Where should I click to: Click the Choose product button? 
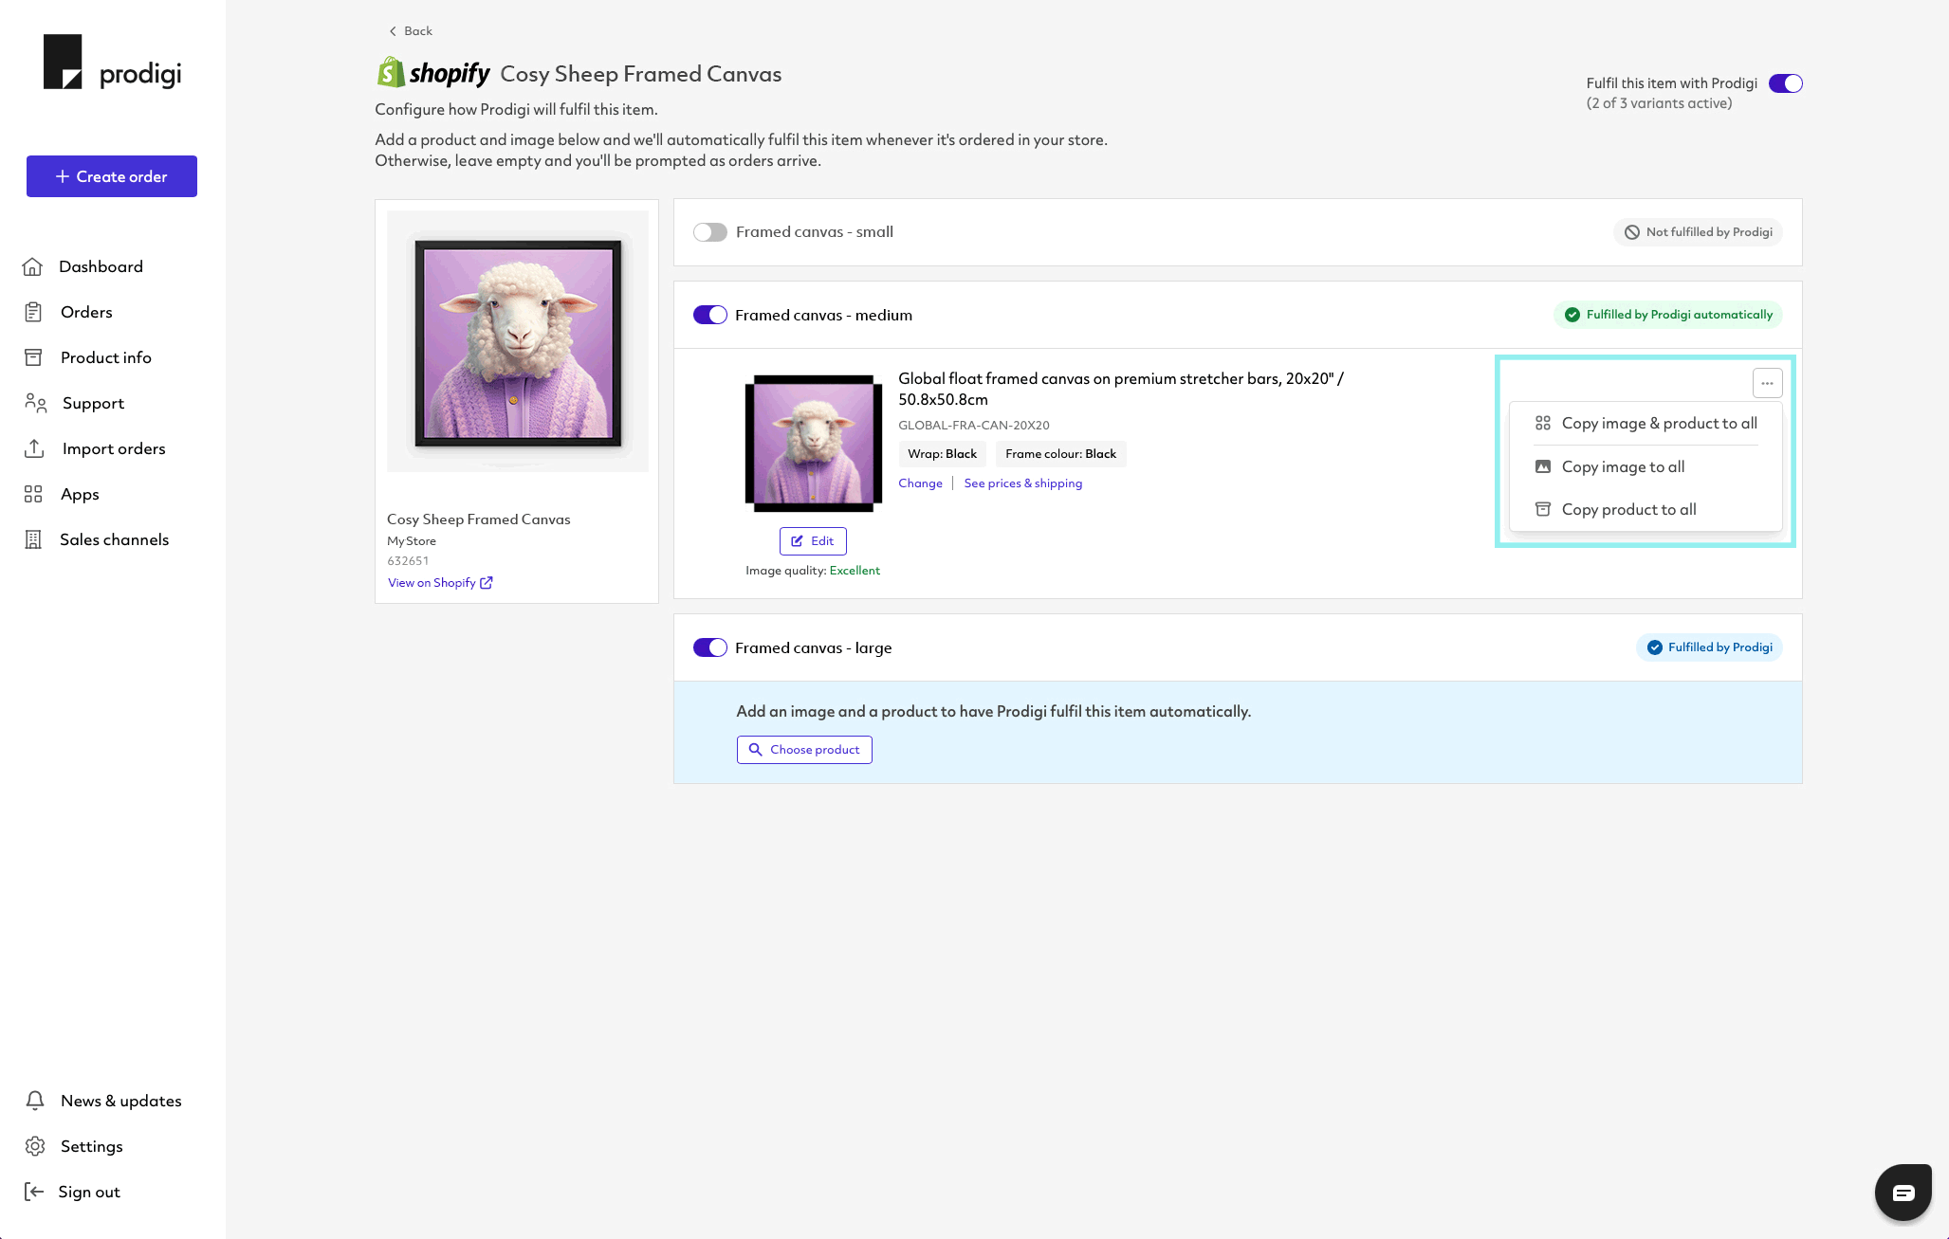(805, 749)
